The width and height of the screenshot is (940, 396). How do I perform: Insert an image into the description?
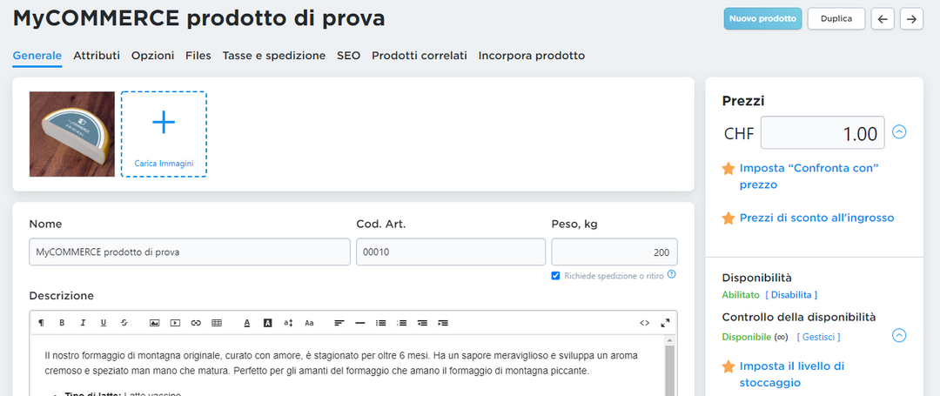154,323
